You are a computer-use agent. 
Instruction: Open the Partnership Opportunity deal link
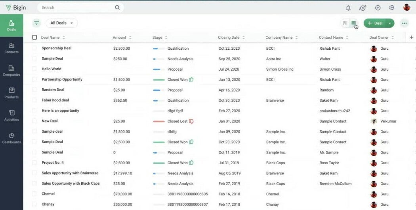pyautogui.click(x=62, y=79)
